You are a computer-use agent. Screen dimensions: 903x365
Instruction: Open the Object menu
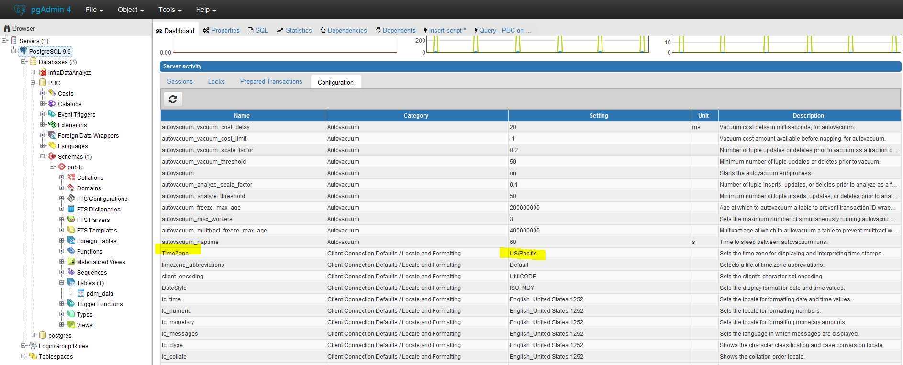(131, 10)
